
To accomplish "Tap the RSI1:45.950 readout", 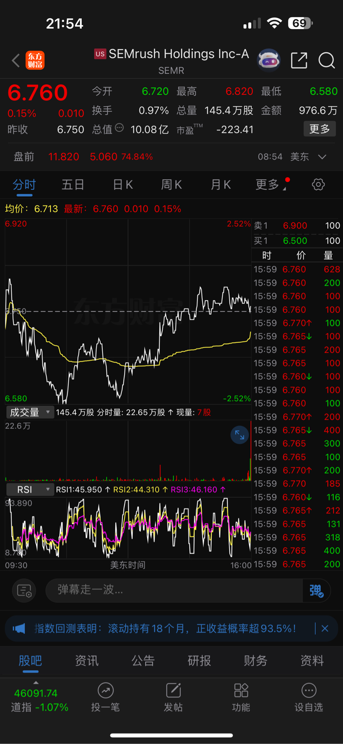I will click(x=79, y=490).
